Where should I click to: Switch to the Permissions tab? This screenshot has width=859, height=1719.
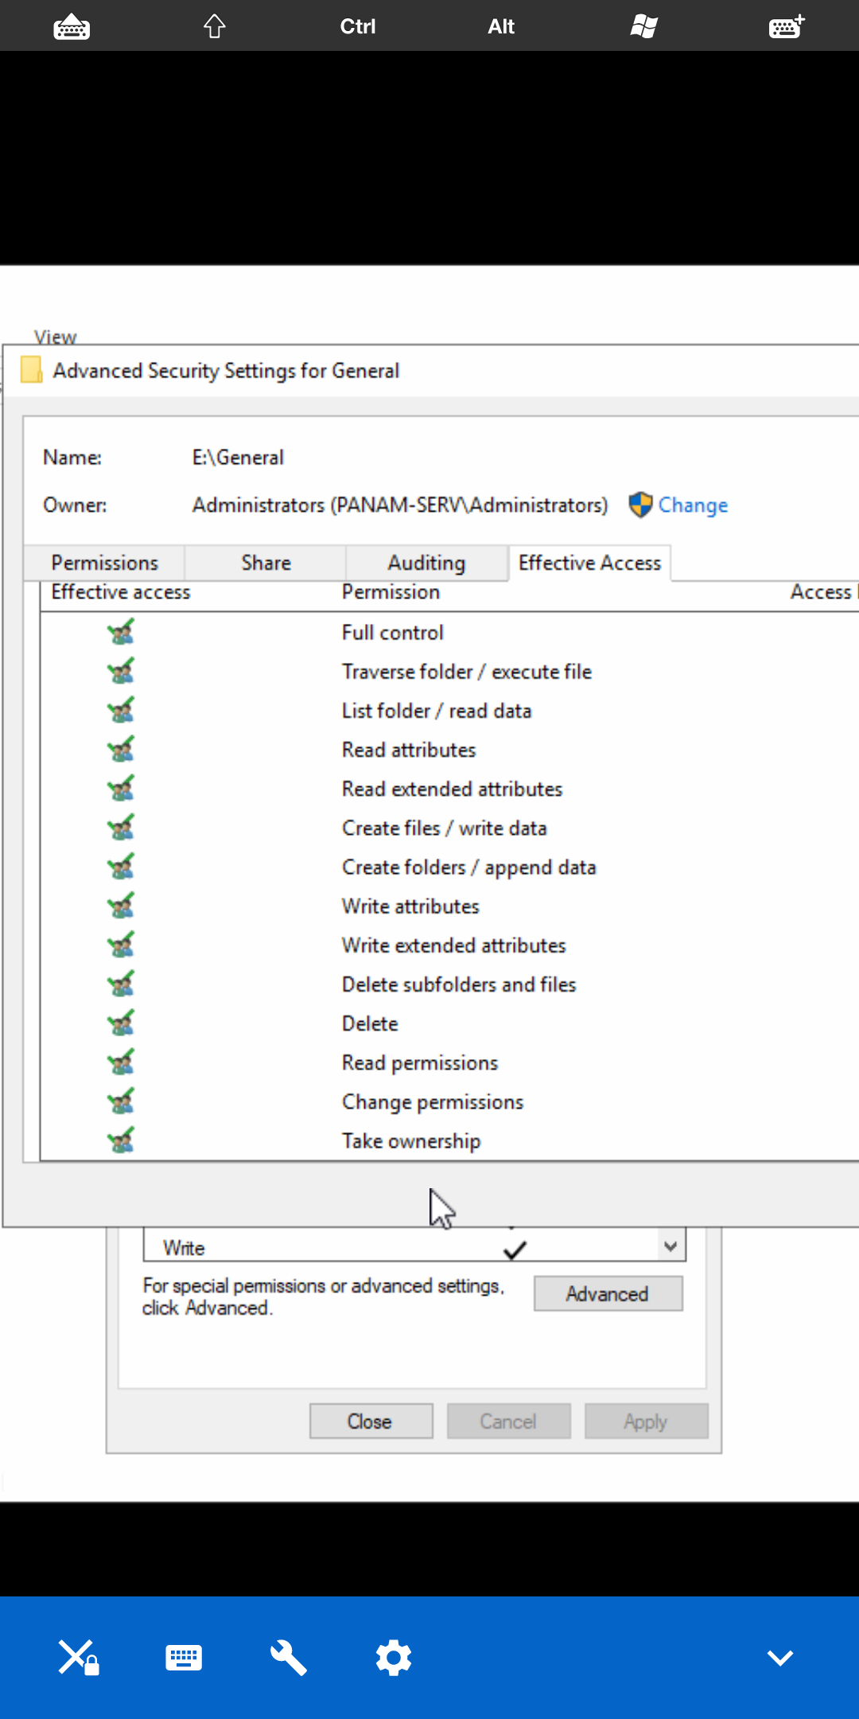click(x=105, y=563)
